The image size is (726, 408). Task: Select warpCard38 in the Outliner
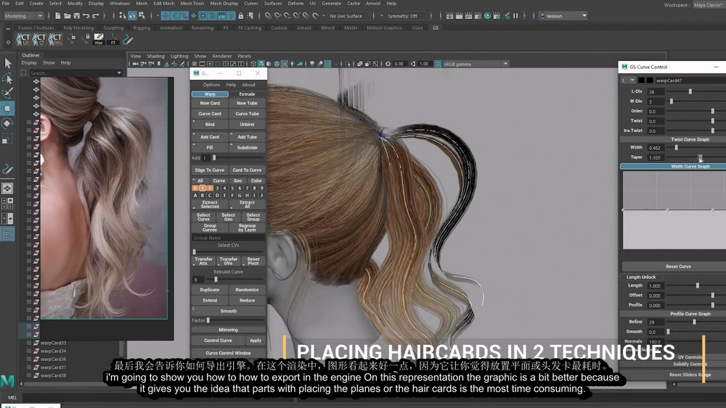click(x=53, y=375)
